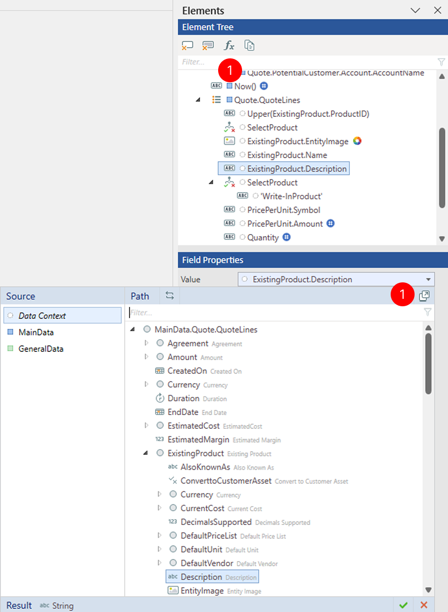Expand the EstimatedCost node
Viewport: 448px width, 612px height.
point(147,426)
